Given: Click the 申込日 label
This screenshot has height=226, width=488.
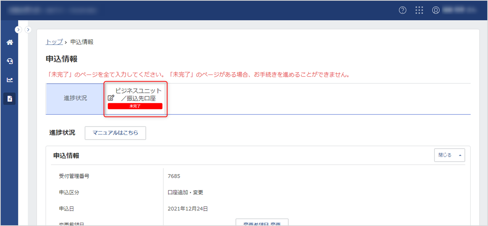Looking at the screenshot, I should click(x=67, y=209).
